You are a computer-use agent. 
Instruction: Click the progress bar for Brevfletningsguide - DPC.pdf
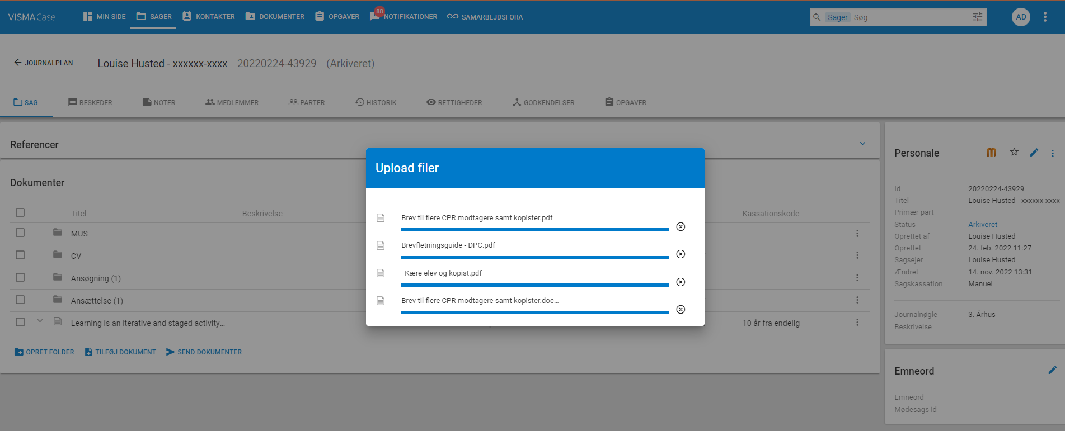[535, 257]
